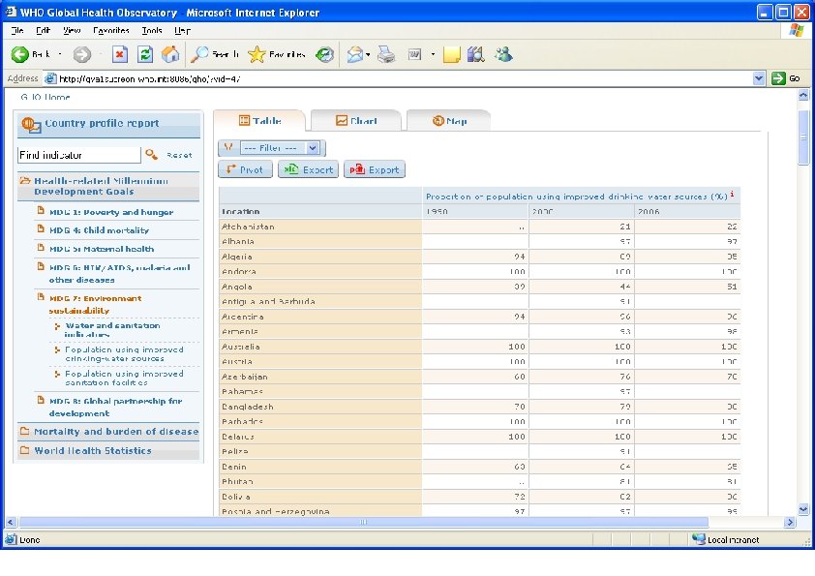The width and height of the screenshot is (815, 576).
Task: Open the Research books icon
Action: (x=476, y=54)
